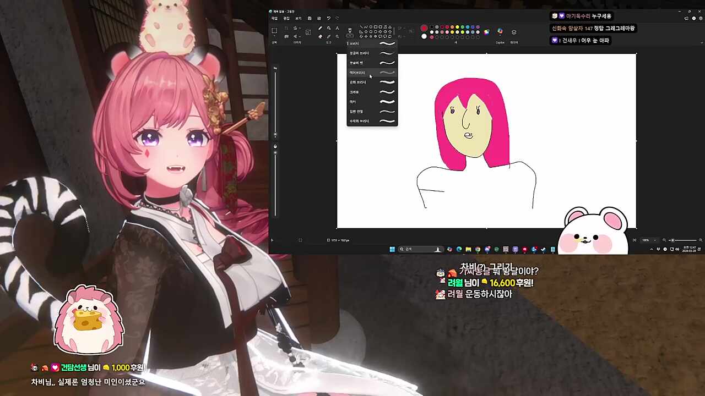The height and width of the screenshot is (396, 705).
Task: Select the Eraser tool in Paint
Action: point(320,36)
